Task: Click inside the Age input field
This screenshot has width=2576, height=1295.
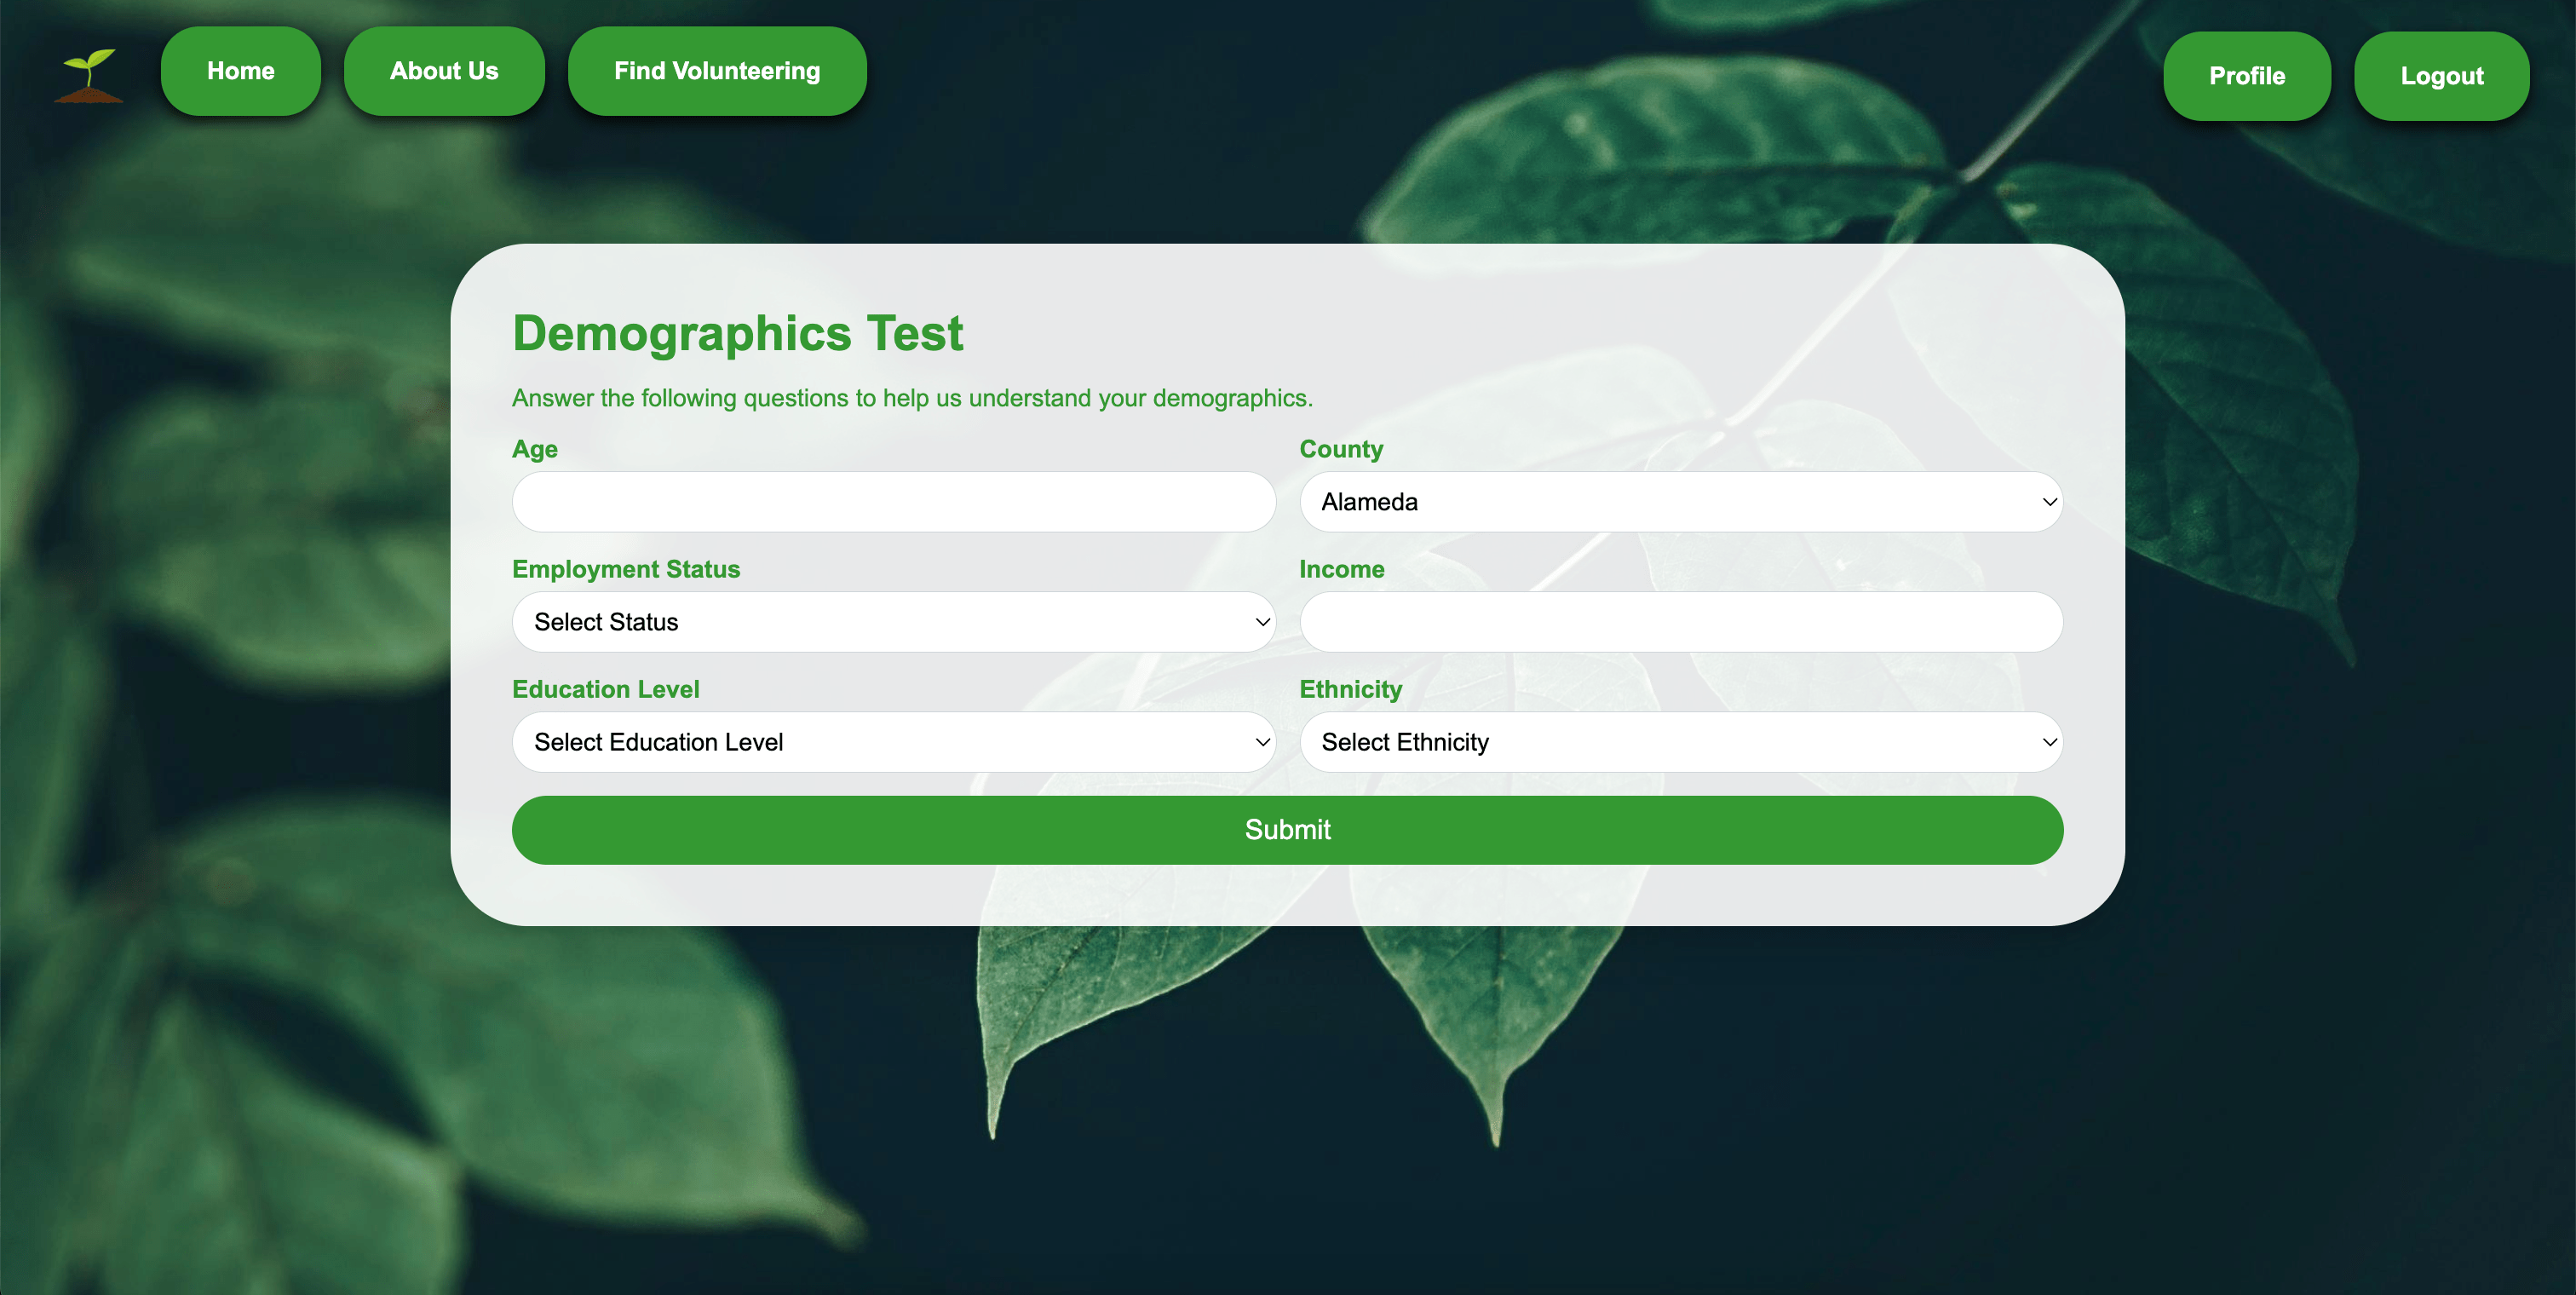Action: pyautogui.click(x=893, y=502)
